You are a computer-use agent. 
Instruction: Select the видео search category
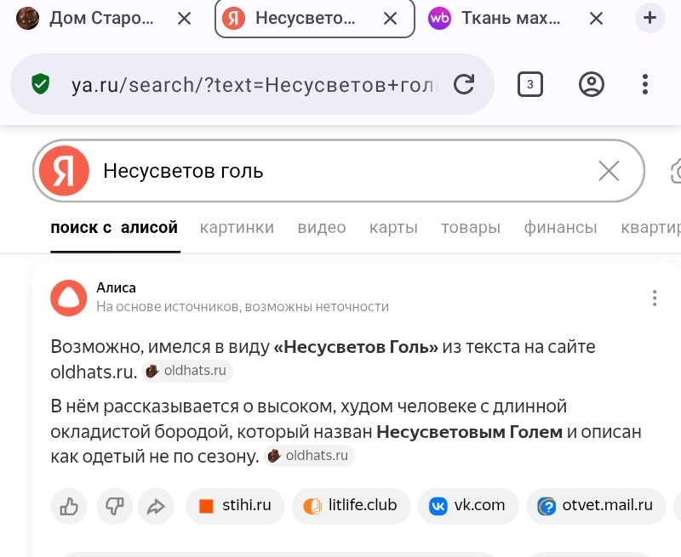click(322, 228)
